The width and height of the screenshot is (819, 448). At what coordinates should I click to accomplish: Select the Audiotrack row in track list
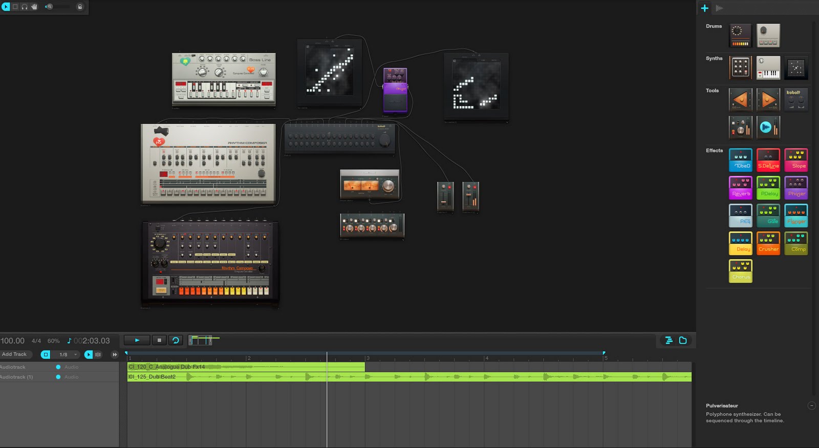tap(59, 367)
